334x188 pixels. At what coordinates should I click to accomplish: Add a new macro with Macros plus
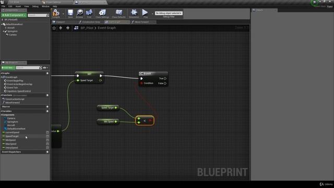tap(47, 107)
